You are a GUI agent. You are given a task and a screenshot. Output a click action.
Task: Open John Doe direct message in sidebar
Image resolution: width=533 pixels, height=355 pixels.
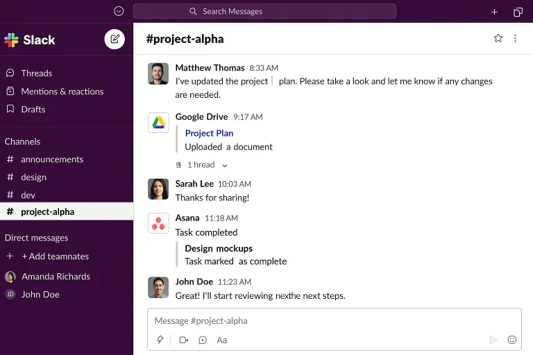pos(40,295)
